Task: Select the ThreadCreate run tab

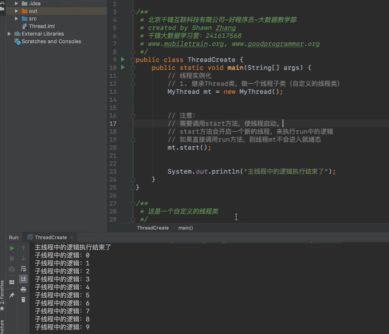Action: (50, 237)
